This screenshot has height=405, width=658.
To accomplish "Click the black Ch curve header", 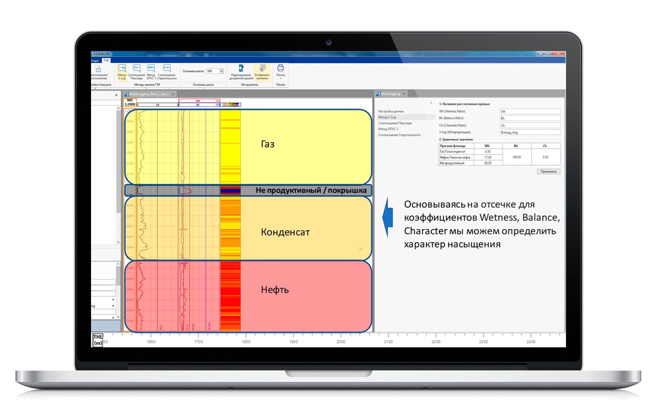I will [x=158, y=105].
